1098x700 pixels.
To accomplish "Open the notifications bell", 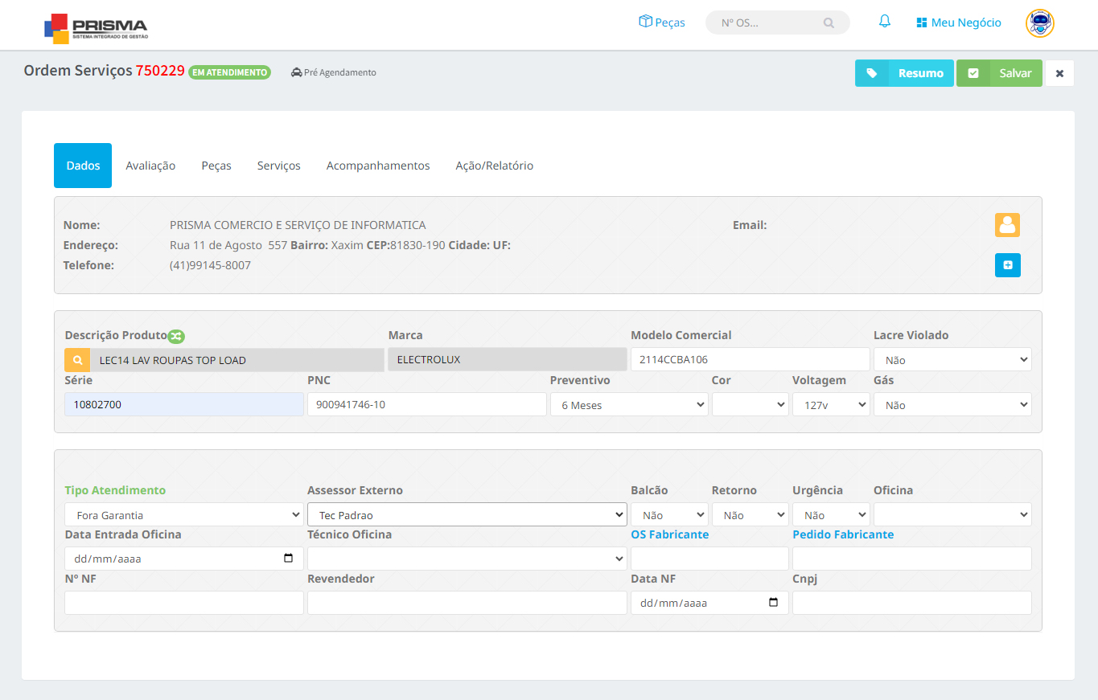I will [x=885, y=22].
